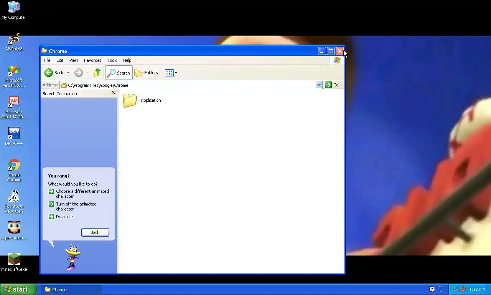The image size is (491, 295).
Task: Go up one folder level
Action: 97,73
